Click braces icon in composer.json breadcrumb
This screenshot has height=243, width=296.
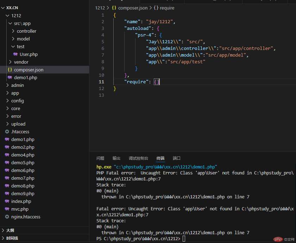click(x=114, y=8)
